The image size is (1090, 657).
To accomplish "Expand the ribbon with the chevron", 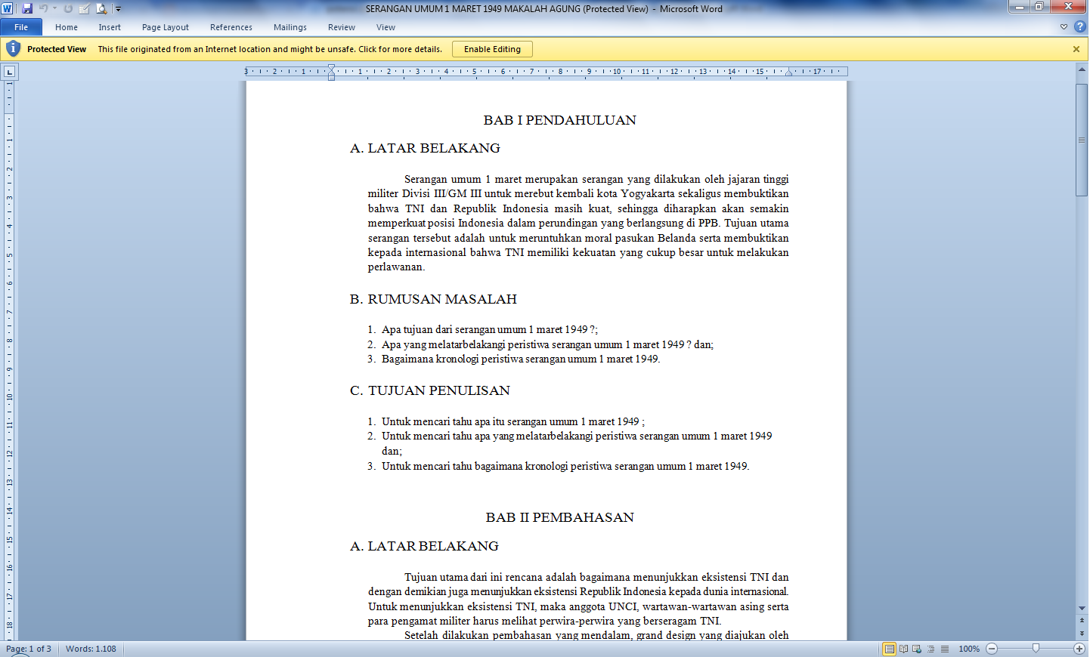I will tap(1064, 26).
